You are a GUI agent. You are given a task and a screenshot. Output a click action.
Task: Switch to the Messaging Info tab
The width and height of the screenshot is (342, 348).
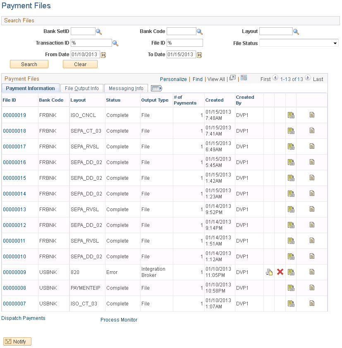click(x=126, y=88)
